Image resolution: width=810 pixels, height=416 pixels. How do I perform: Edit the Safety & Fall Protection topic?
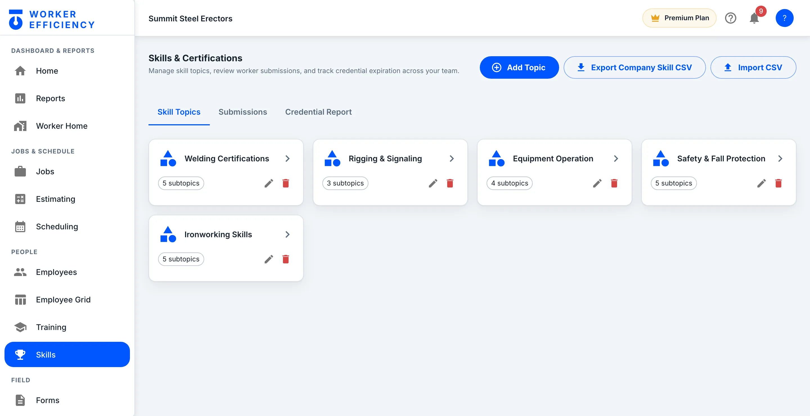coord(761,183)
